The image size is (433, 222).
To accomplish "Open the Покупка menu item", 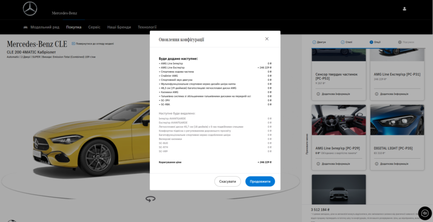I will click(74, 27).
